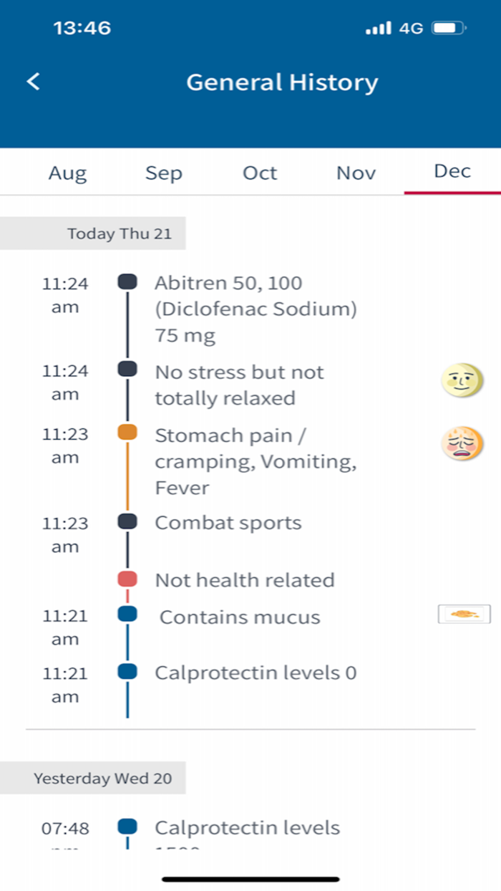Tap the home indicator bar at screen bottom
This screenshot has height=891, width=501.
tap(250, 877)
